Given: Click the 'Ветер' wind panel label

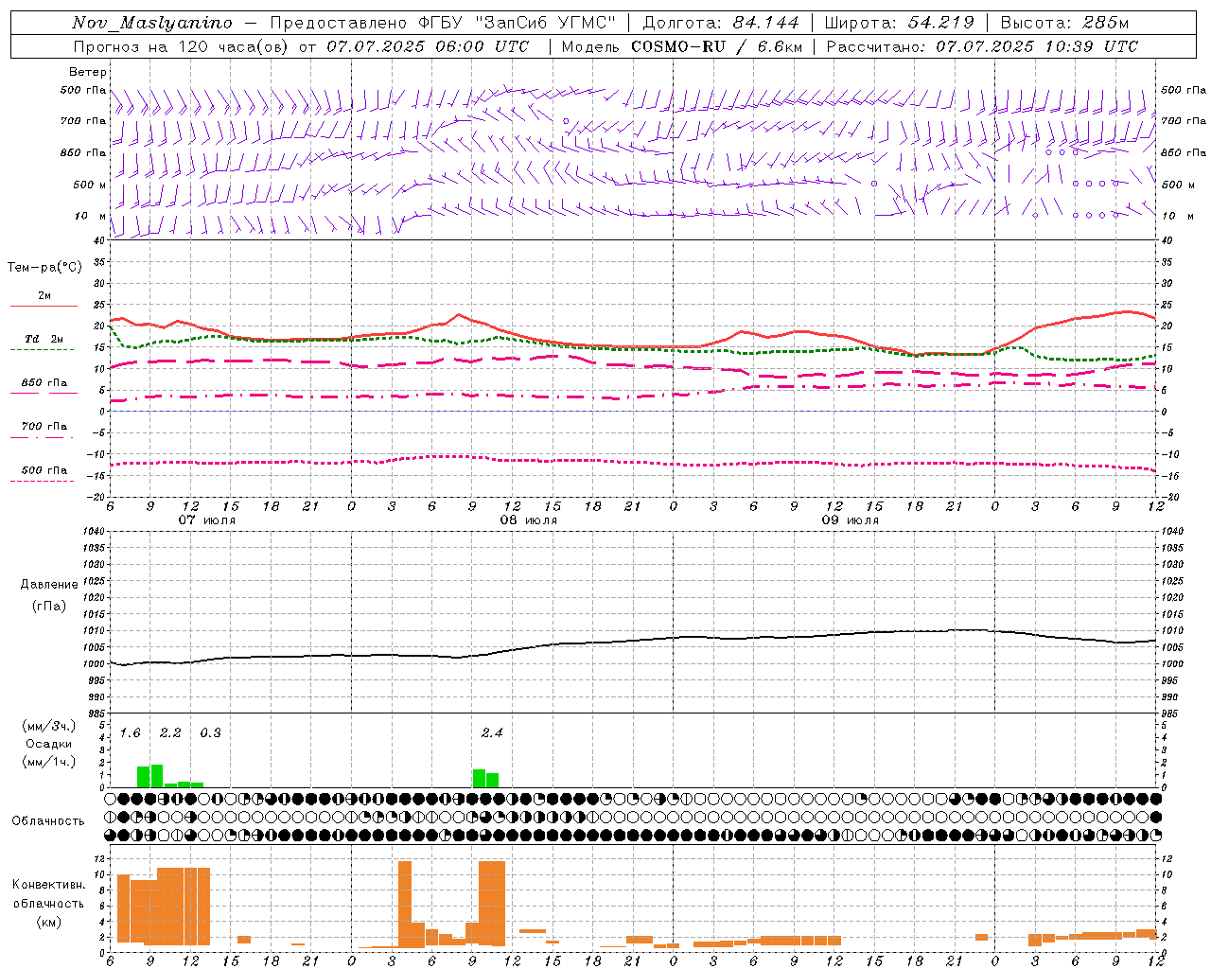Looking at the screenshot, I should [88, 72].
